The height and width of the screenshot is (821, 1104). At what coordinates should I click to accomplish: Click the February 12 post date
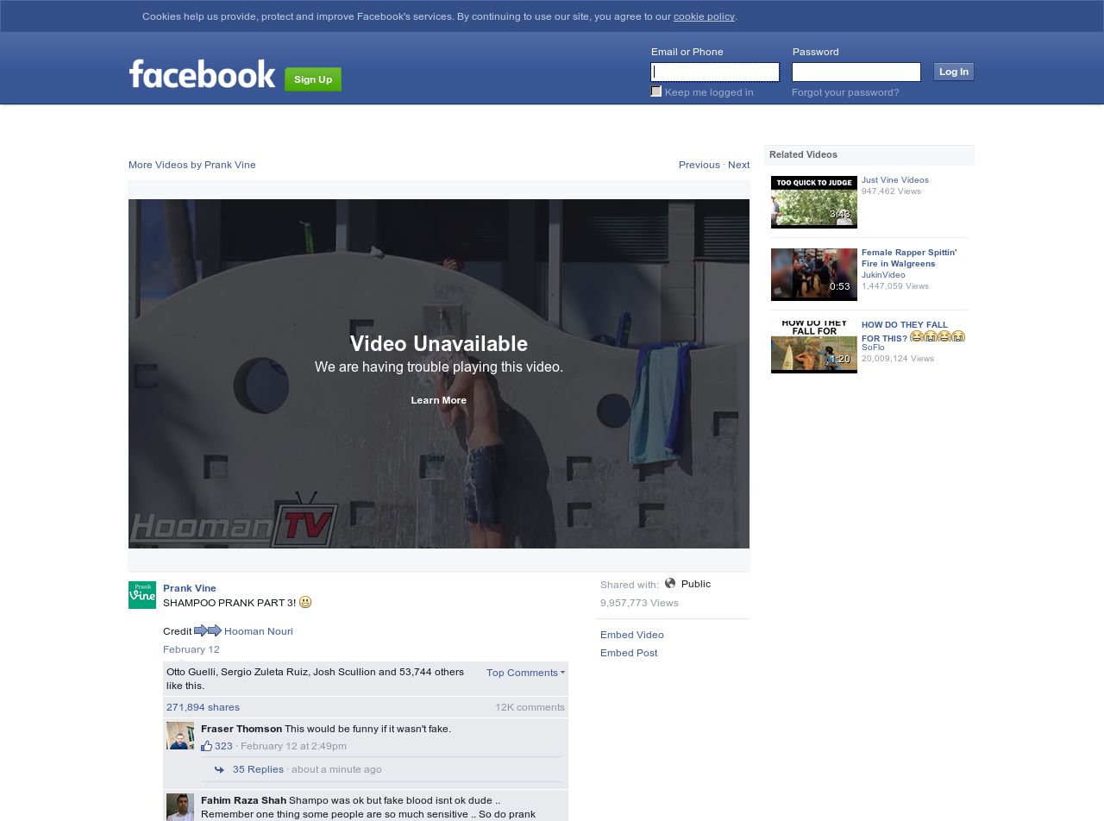click(191, 649)
